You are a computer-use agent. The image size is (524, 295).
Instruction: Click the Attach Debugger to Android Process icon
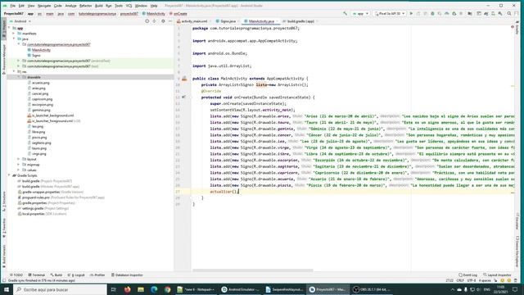[x=454, y=14]
